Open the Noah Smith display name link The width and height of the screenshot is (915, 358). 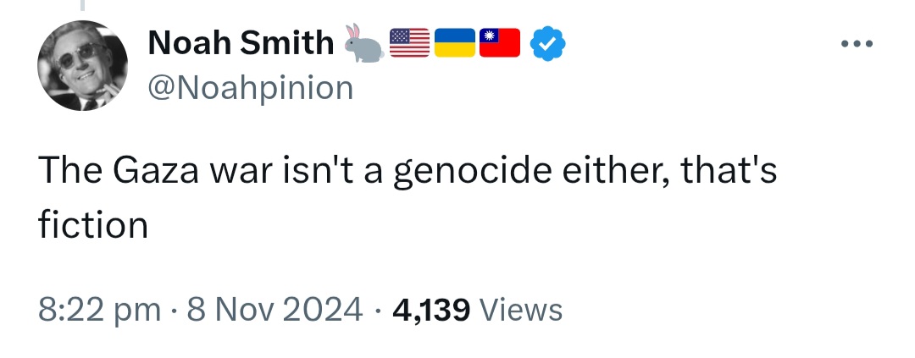241,43
